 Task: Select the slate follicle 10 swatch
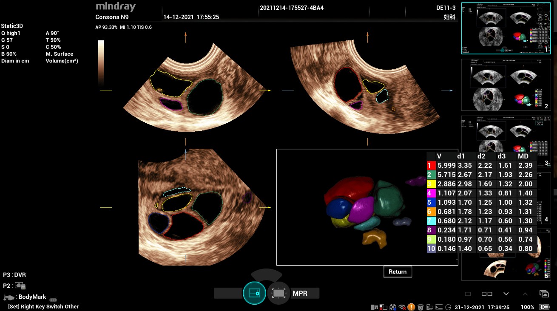[431, 249]
